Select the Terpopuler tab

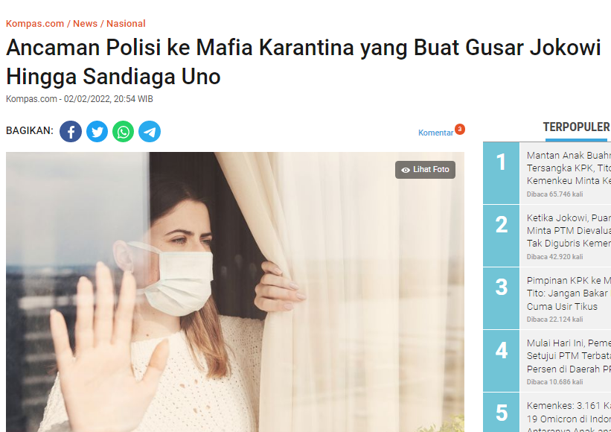(x=576, y=127)
